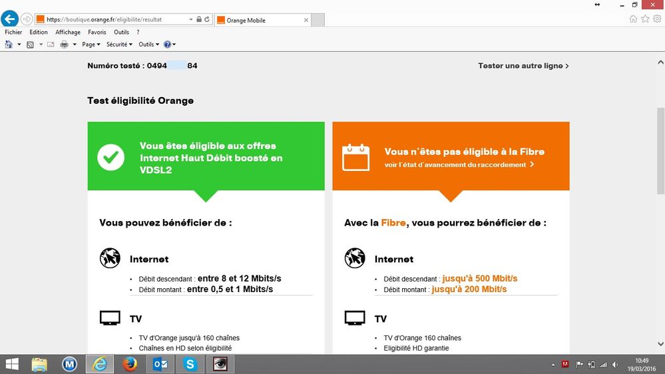Click the greyed forward navigation arrow
665x374 pixels.
pyautogui.click(x=27, y=19)
